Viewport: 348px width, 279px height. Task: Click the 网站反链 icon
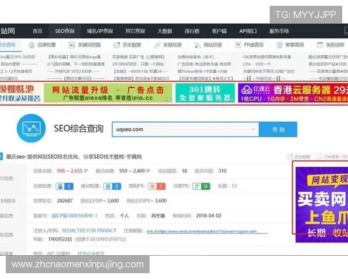[197, 45]
